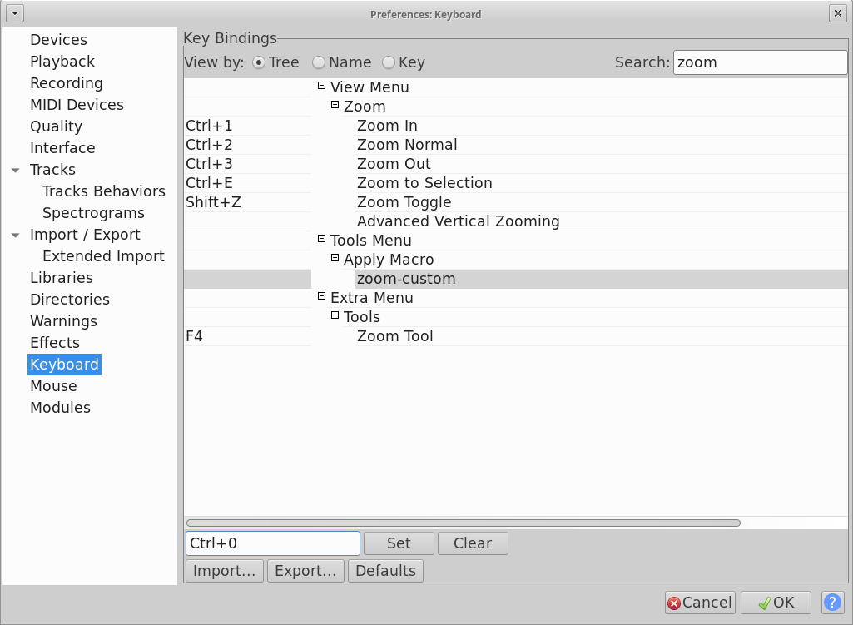Open the Mouse preferences page
The image size is (853, 625).
pos(53,386)
